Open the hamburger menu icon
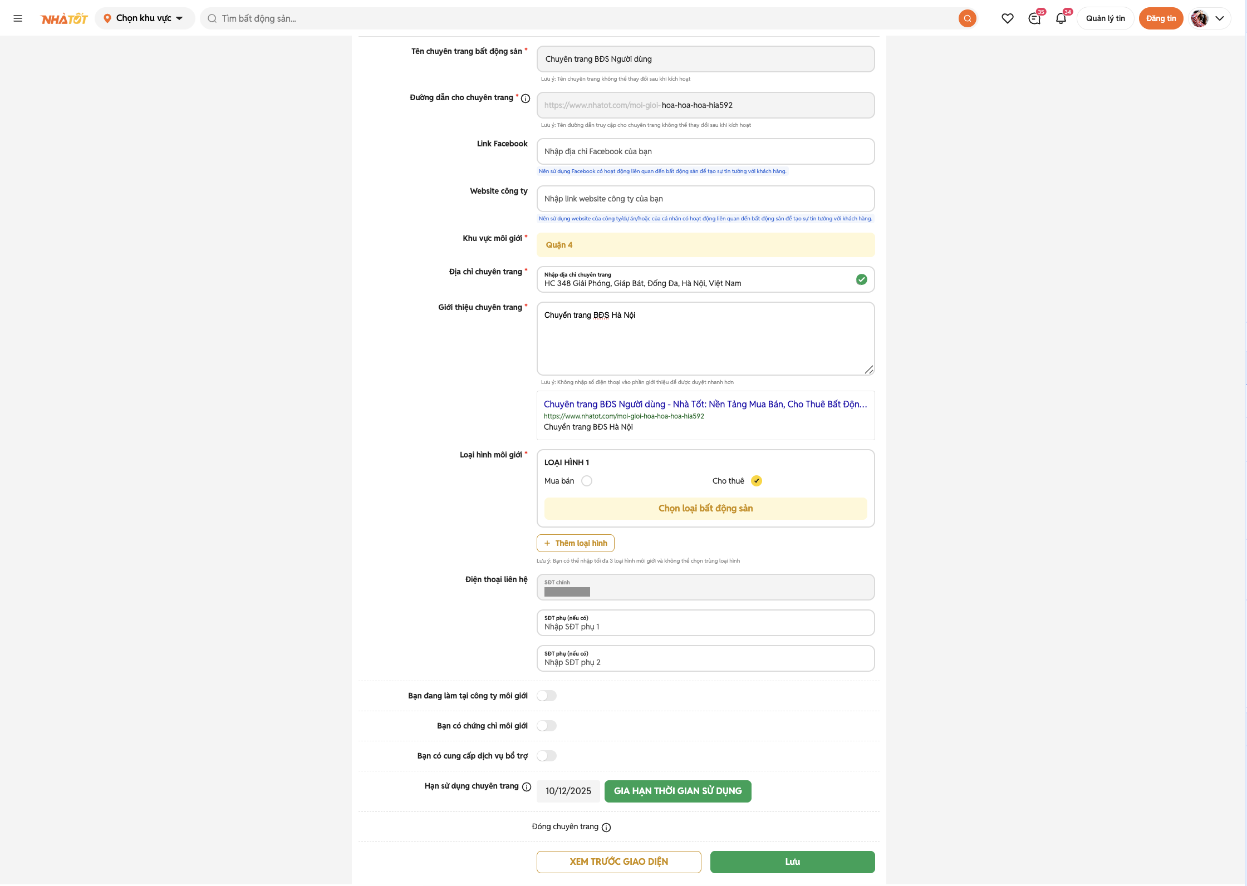 (x=18, y=18)
